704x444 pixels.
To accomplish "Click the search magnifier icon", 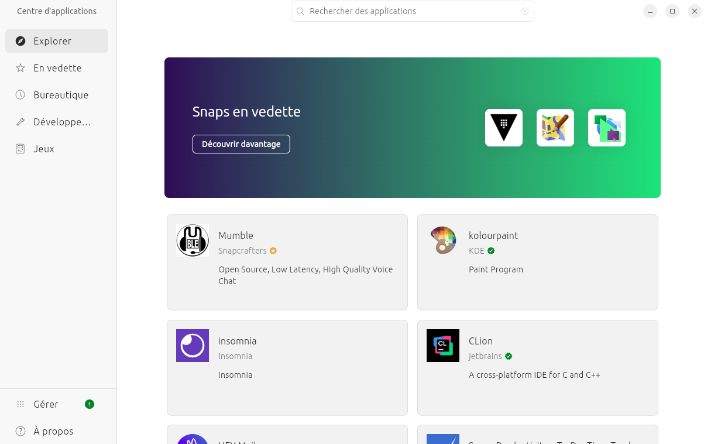I will click(300, 11).
